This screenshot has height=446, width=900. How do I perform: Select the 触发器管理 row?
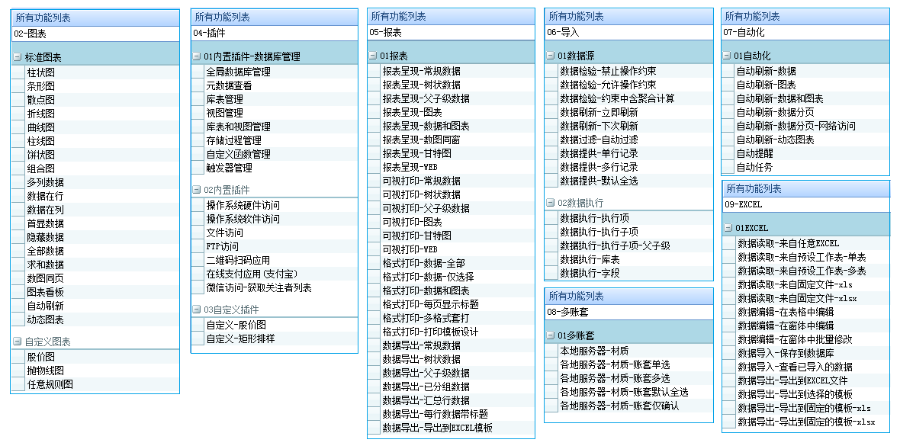[x=275, y=168]
